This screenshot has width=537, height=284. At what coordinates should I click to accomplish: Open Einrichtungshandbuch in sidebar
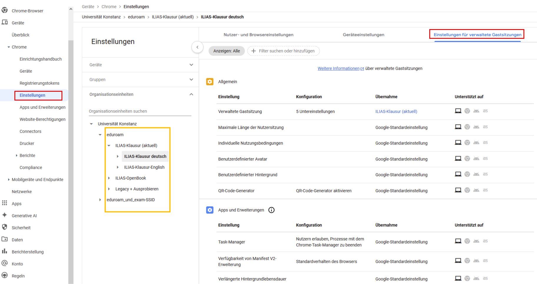pos(41,59)
